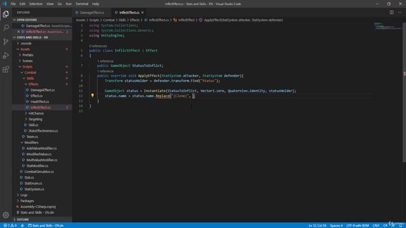The image size is (406, 228).
Task: Click the Stats and Skills - EN.sln status item
Action: point(46,225)
